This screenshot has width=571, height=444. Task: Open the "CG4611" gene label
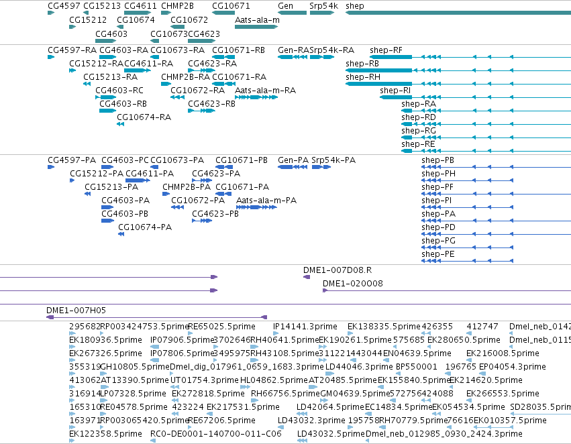(x=140, y=6)
